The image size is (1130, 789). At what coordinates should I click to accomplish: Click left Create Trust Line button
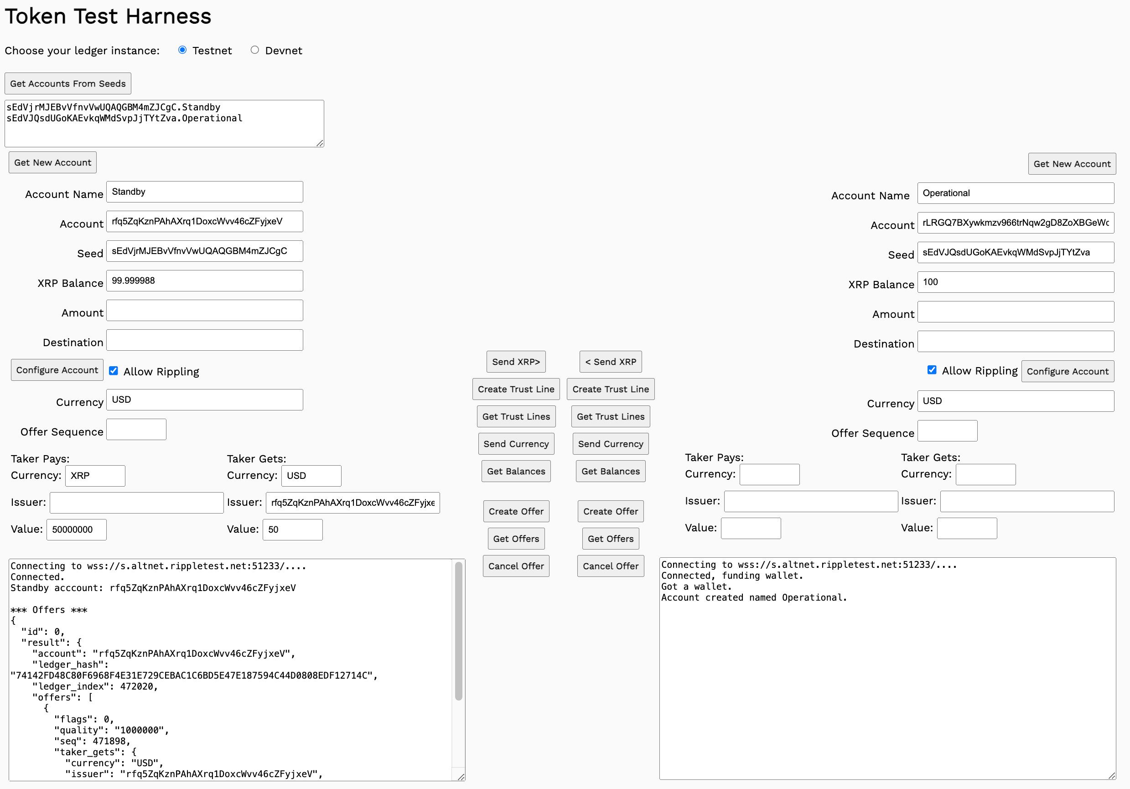[x=516, y=389]
